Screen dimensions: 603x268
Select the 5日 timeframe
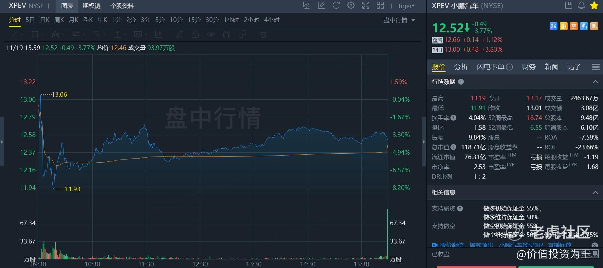(30, 20)
